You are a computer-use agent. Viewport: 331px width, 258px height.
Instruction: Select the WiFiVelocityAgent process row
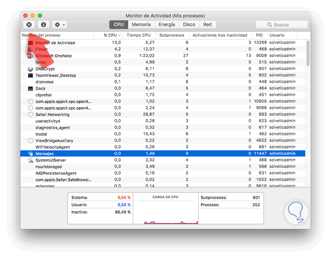coord(163,147)
